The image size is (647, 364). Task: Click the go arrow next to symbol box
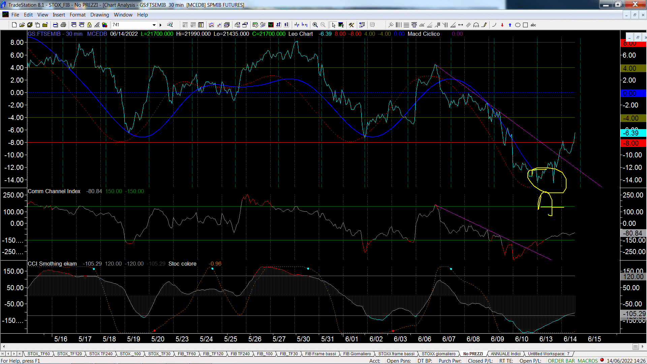[160, 25]
